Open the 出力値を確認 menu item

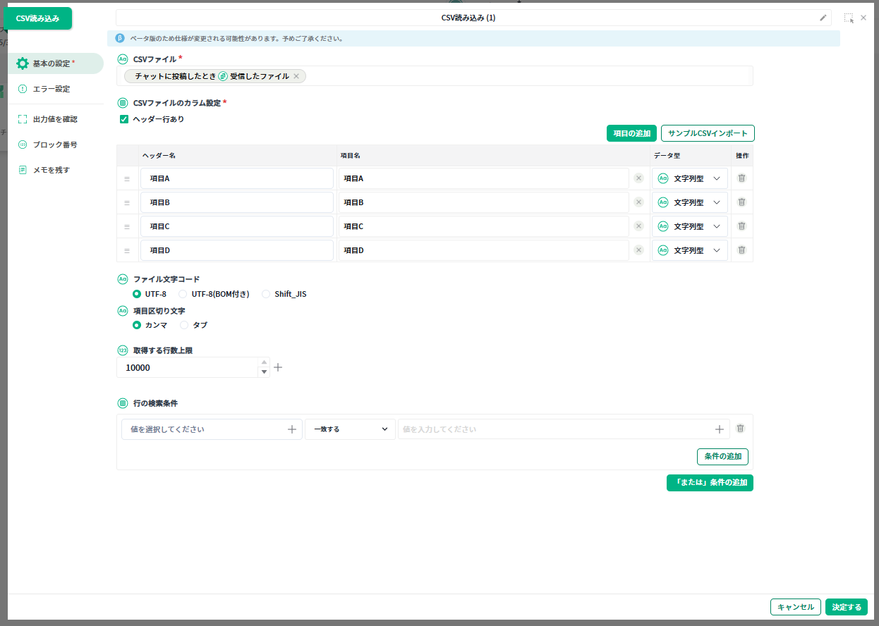54,119
